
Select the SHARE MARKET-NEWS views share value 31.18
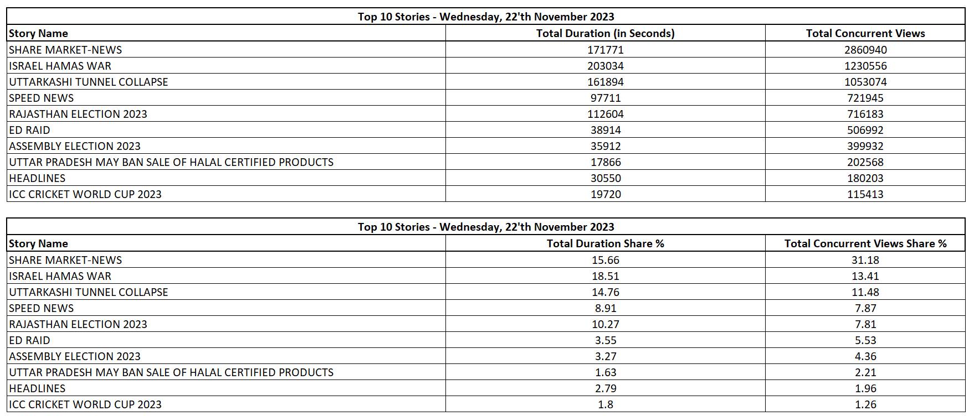[865, 260]
